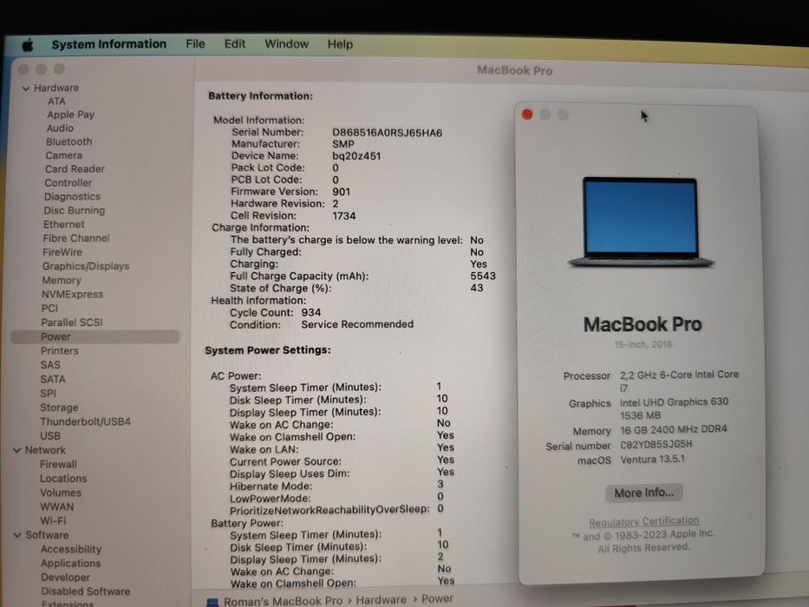Select Locations under Network
Image resolution: width=809 pixels, height=607 pixels.
63,479
